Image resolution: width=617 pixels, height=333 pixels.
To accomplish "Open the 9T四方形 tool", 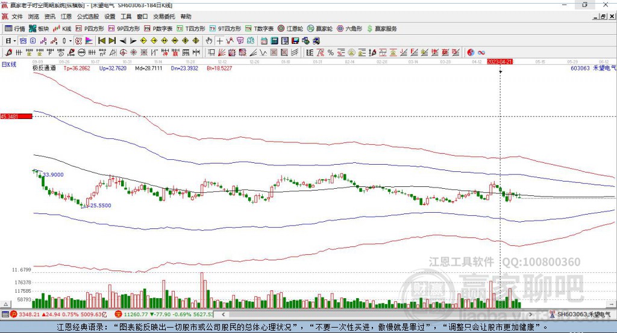I will 225,29.
